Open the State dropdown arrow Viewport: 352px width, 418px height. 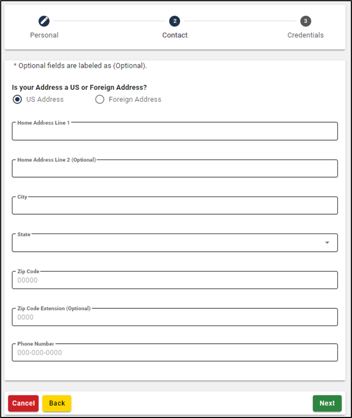coord(327,242)
